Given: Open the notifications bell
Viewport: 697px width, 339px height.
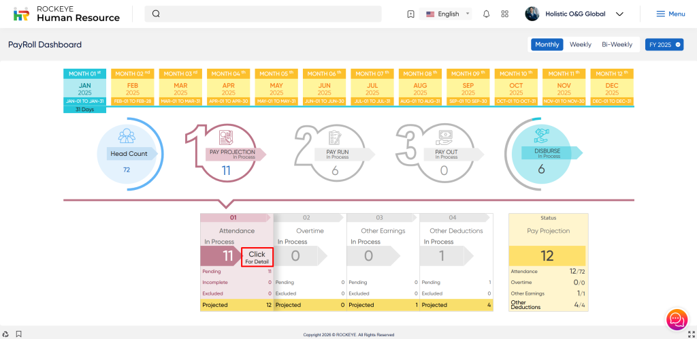Looking at the screenshot, I should pyautogui.click(x=486, y=14).
